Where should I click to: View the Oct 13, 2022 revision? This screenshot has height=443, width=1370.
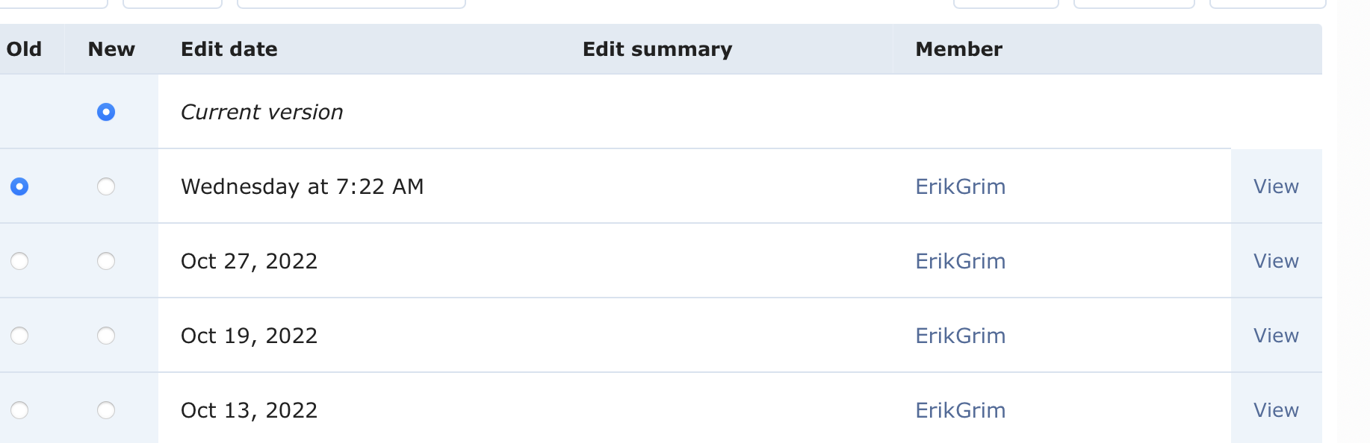point(1276,410)
